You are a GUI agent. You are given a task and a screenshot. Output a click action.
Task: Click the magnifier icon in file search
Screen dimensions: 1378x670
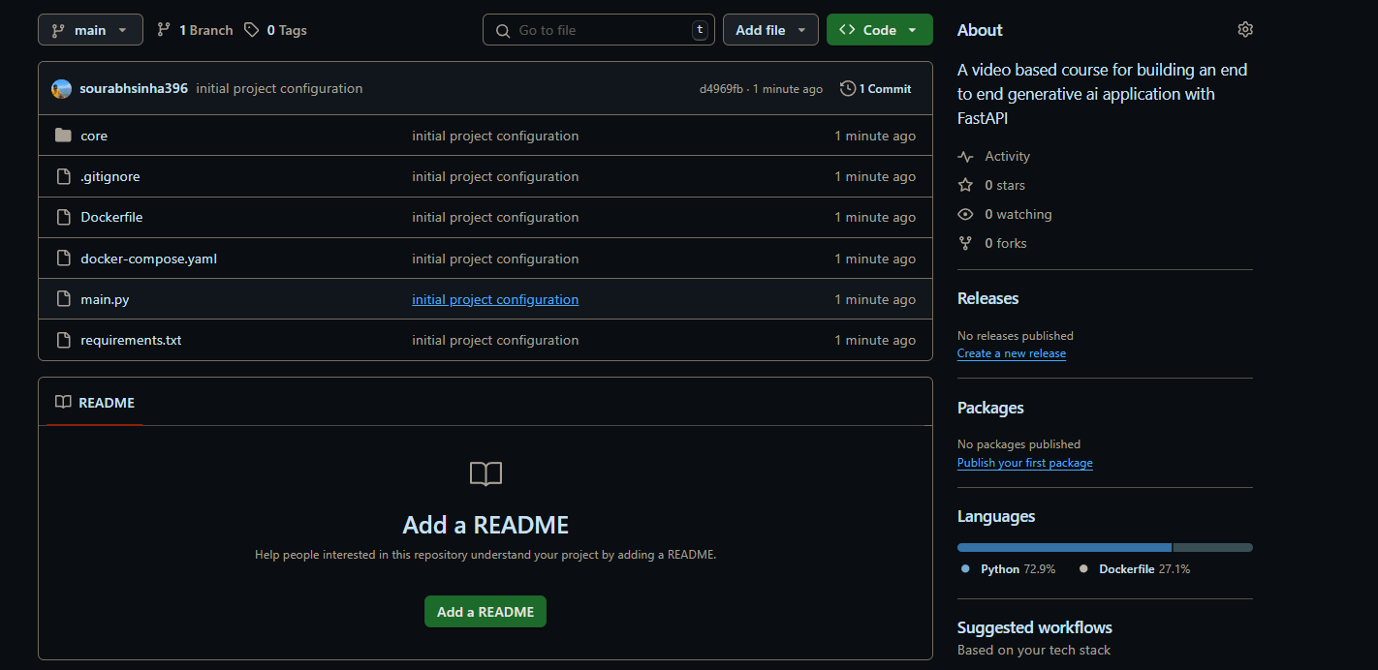(503, 31)
